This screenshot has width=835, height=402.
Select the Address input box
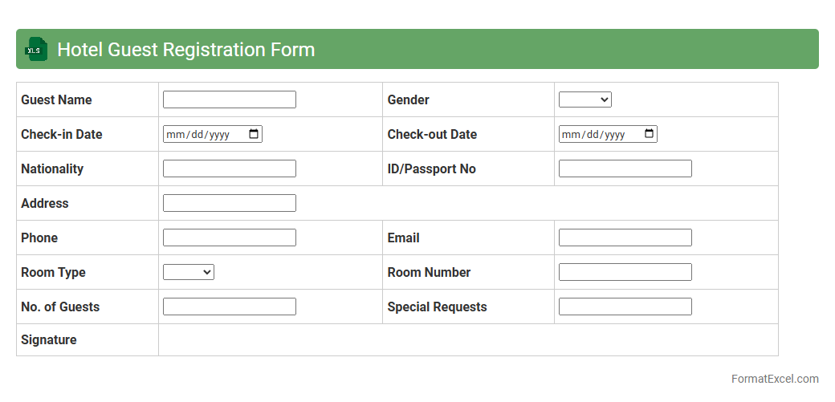coord(230,203)
